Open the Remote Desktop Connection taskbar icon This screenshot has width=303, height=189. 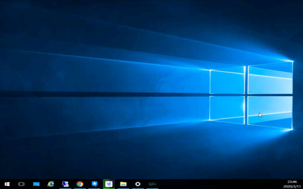[x=65, y=184]
